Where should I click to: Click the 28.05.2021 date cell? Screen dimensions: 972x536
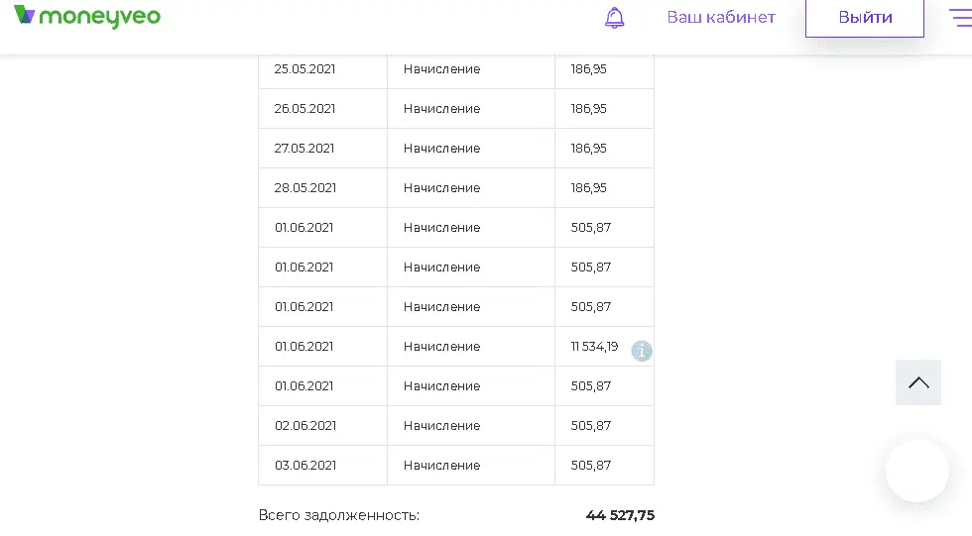coord(305,188)
